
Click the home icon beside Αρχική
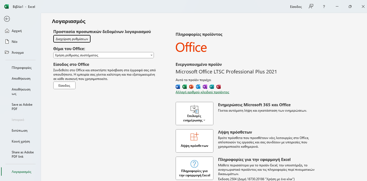click(7, 31)
